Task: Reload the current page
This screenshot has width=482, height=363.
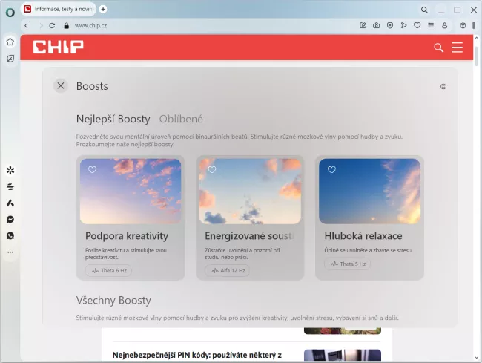Action: pos(53,25)
